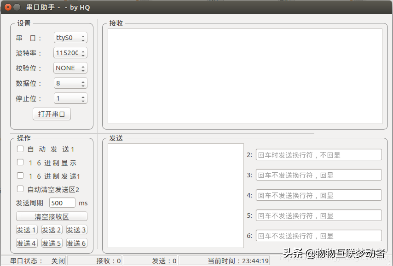
Task: Click the 数据位 label
Action: pyautogui.click(x=29, y=83)
